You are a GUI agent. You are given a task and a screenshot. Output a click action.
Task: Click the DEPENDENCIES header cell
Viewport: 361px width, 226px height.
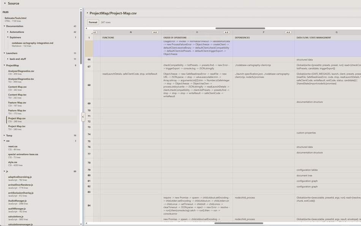coord(263,38)
